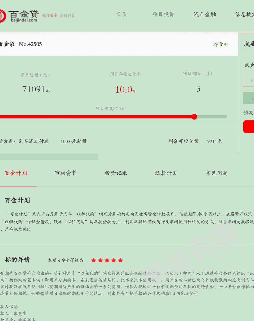The width and height of the screenshot is (254, 321).
Task: Click the red invest button
Action: coord(248,126)
